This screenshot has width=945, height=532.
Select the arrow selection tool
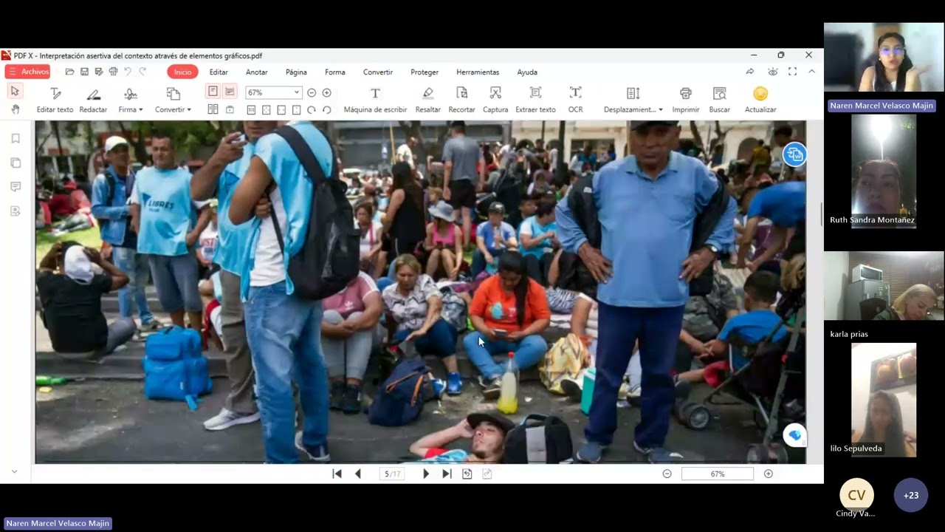coord(15,91)
